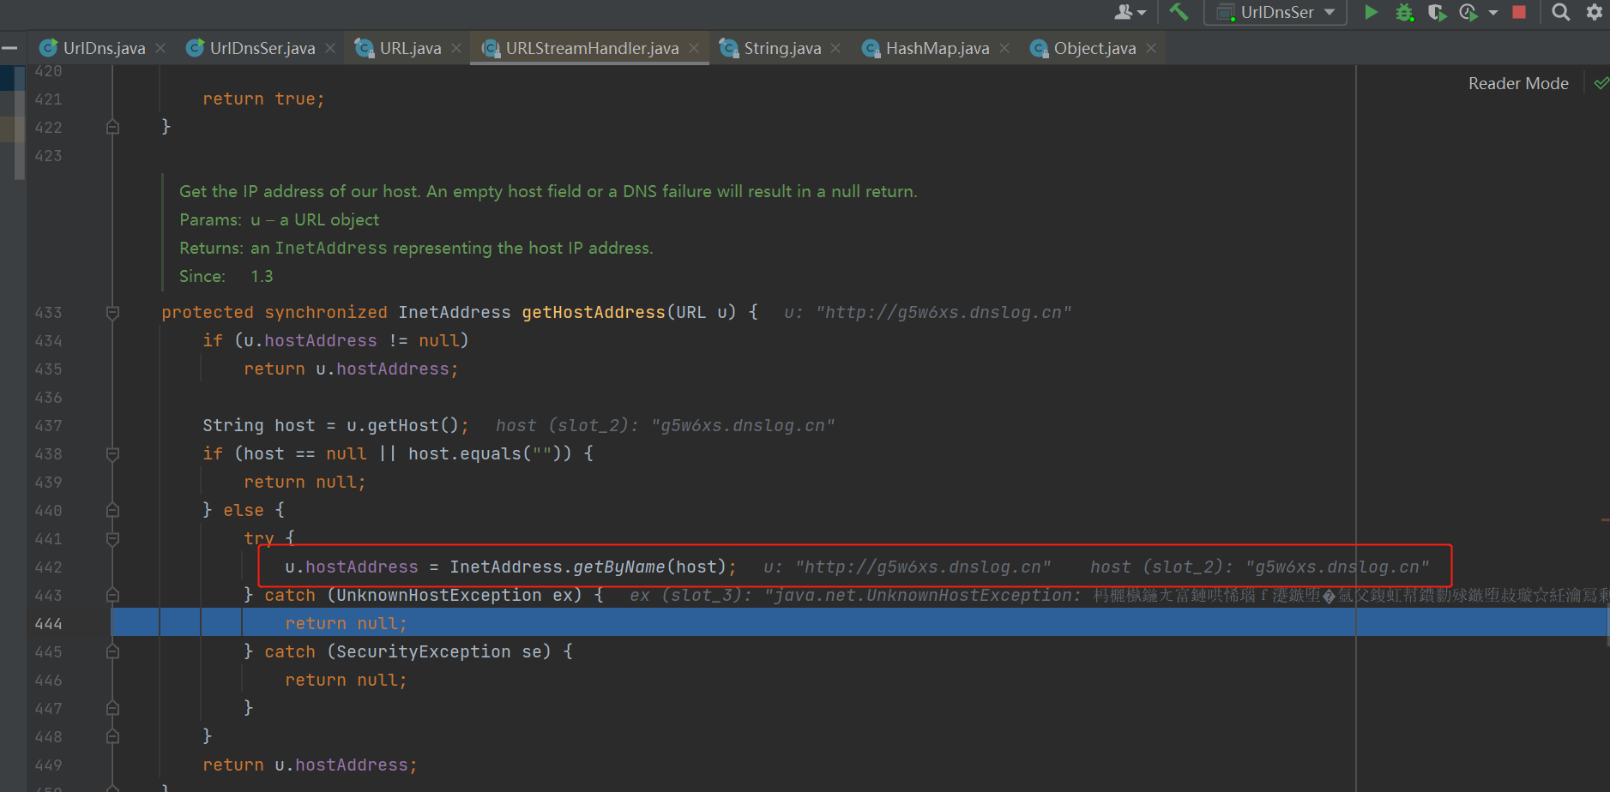The height and width of the screenshot is (792, 1610).
Task: Collapse the if block at line 438
Action: pos(112,454)
